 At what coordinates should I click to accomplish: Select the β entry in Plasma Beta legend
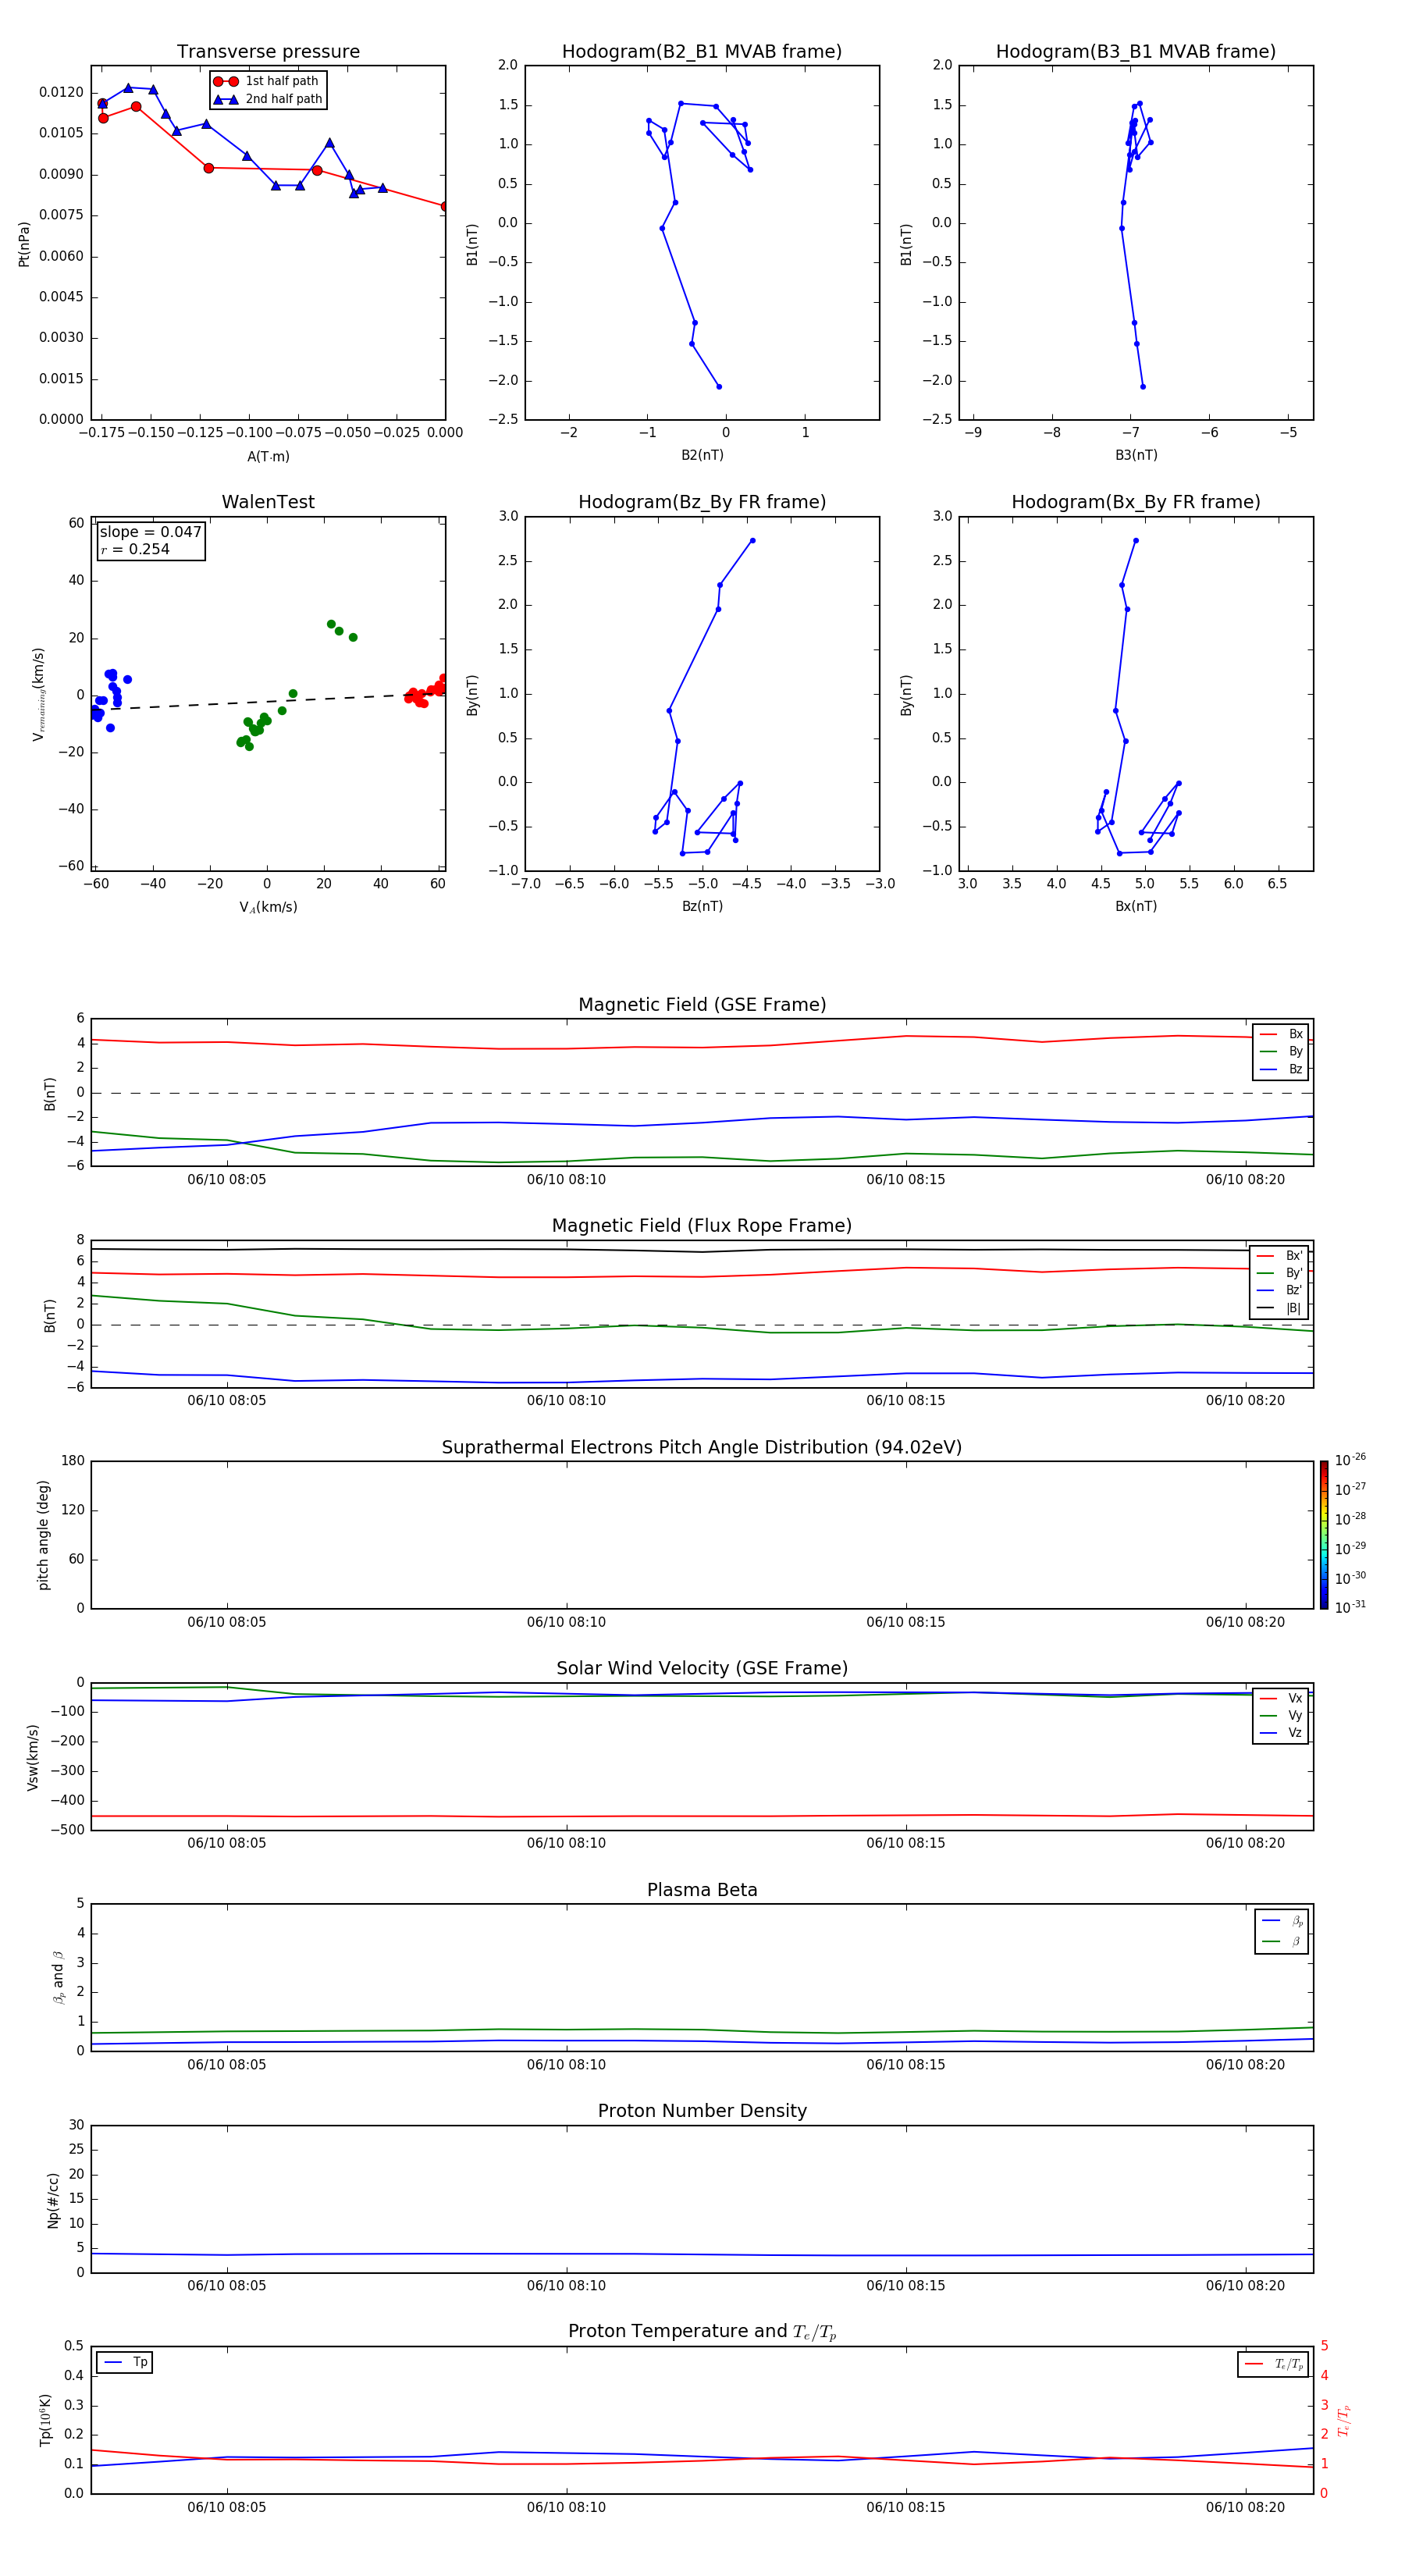pos(1282,1941)
